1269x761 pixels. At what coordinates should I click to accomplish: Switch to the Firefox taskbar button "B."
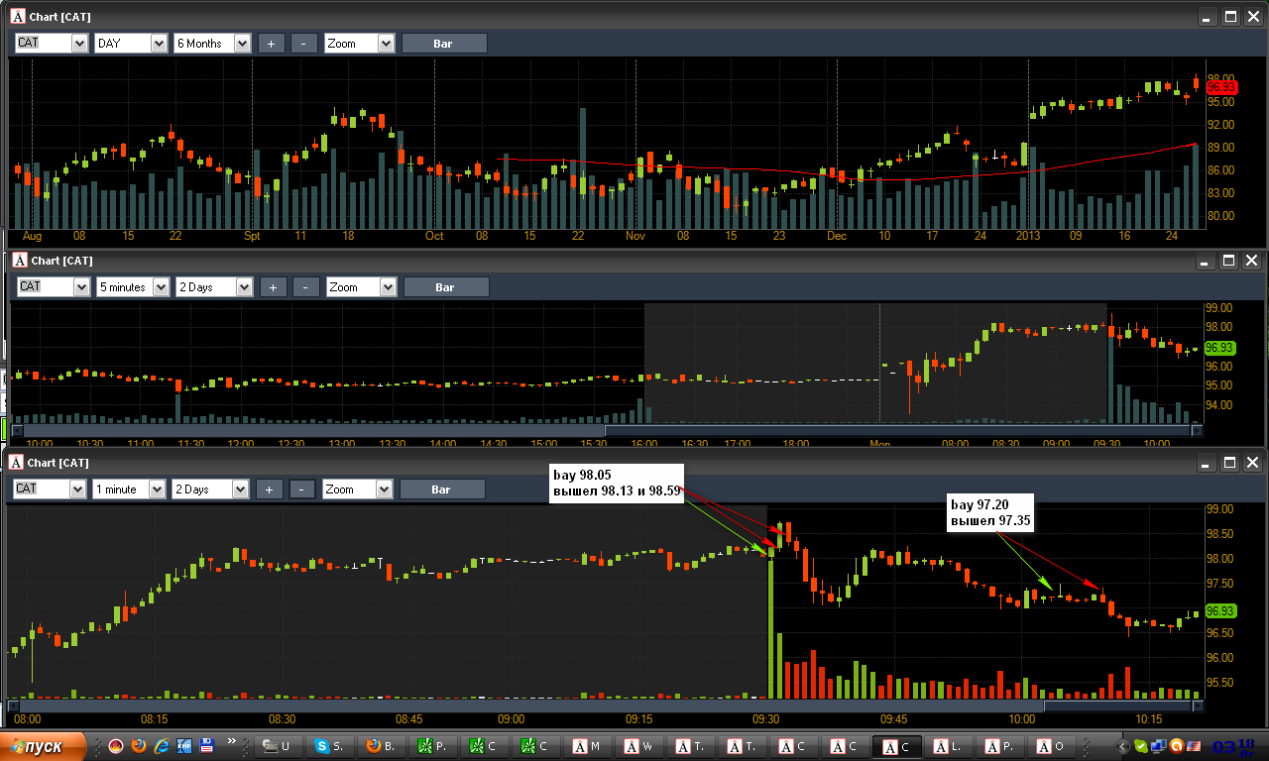coord(383,746)
